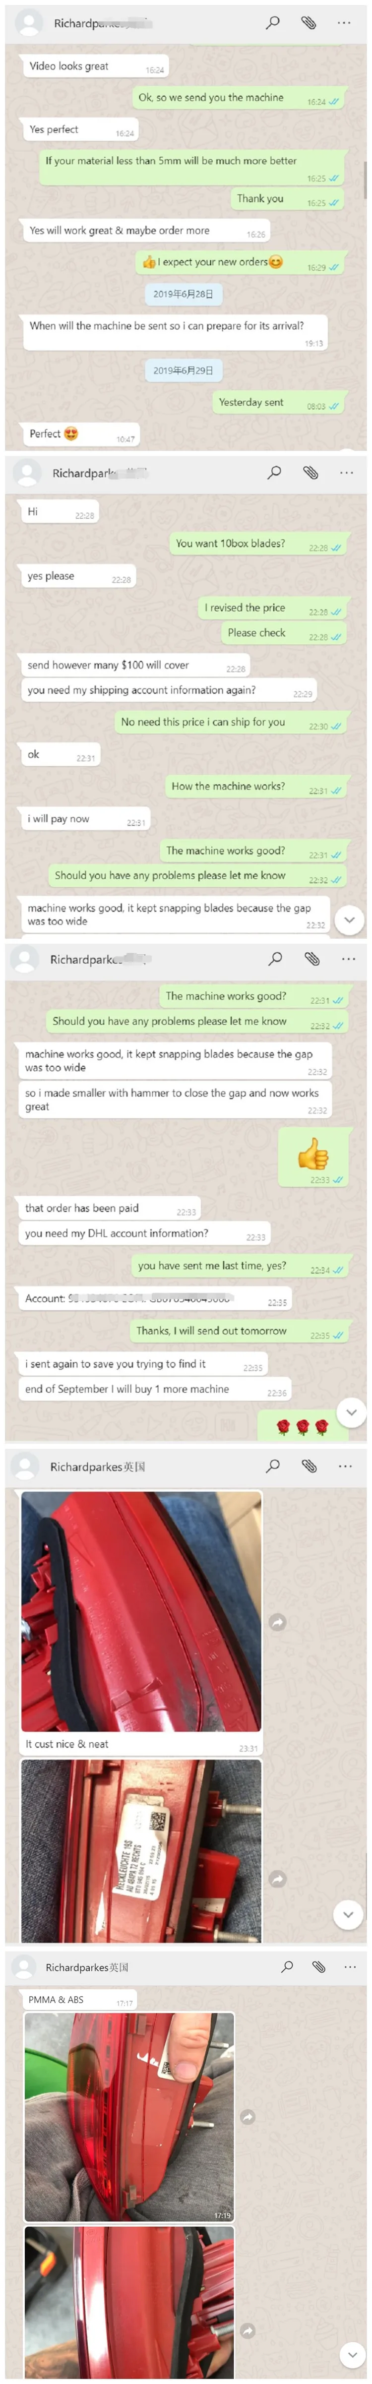
Task: Click the round down-chevron at the very bottom photo
Action: click(352, 2353)
